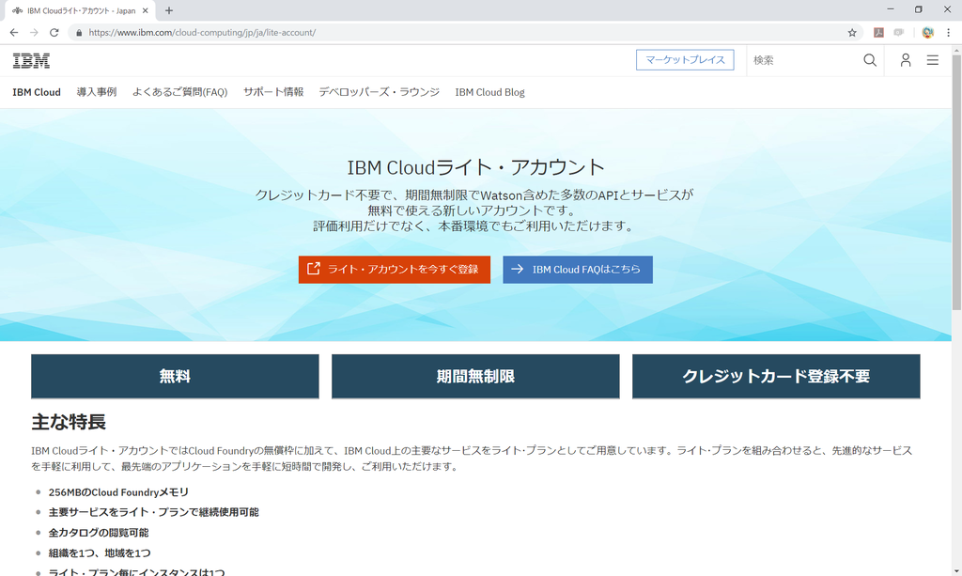Click the scrollbar up arrow
Viewport: 962px width, 576px height.
point(956,51)
